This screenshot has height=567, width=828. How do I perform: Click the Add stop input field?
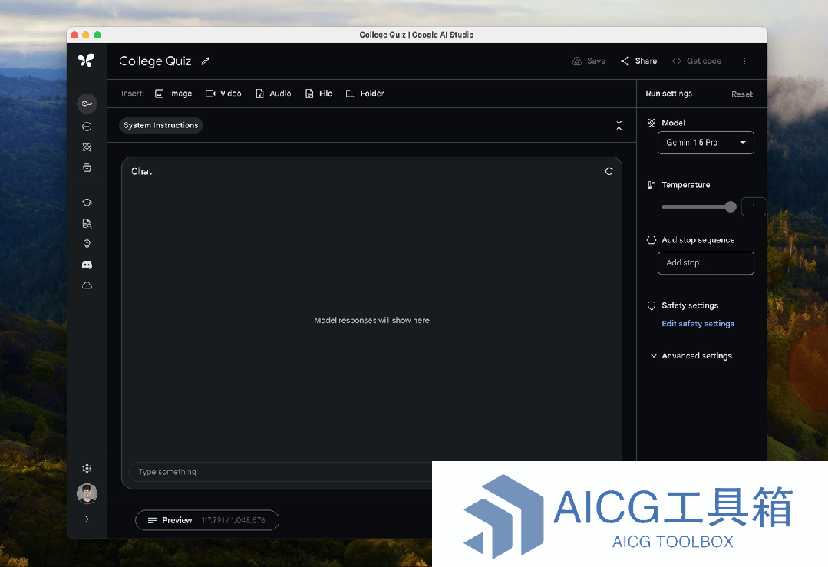tap(705, 263)
